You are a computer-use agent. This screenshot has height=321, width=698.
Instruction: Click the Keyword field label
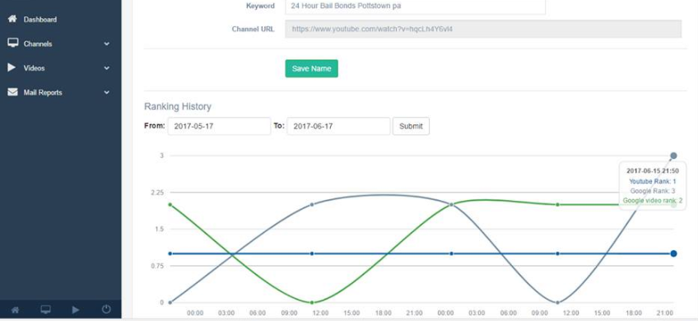pos(260,7)
